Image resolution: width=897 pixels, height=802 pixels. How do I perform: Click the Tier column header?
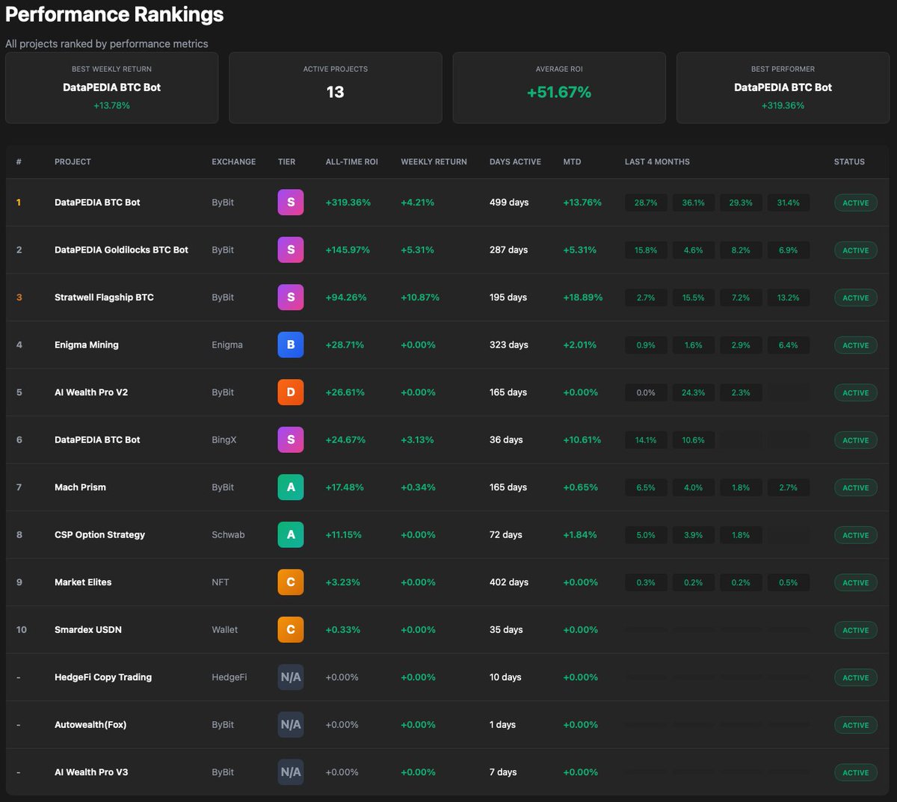click(x=286, y=161)
